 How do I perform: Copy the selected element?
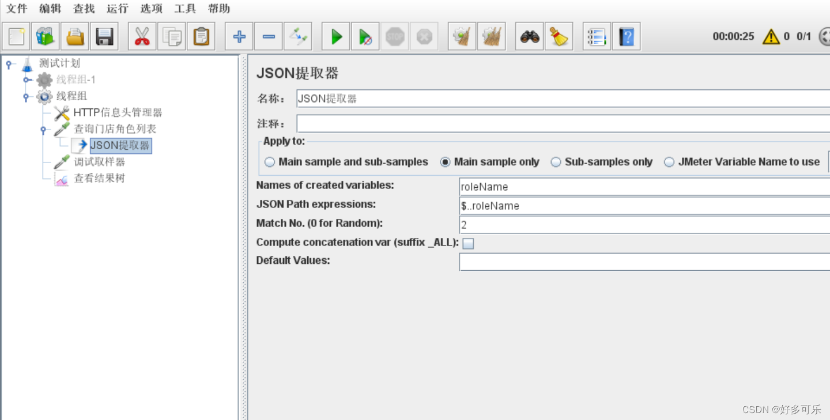pos(172,37)
